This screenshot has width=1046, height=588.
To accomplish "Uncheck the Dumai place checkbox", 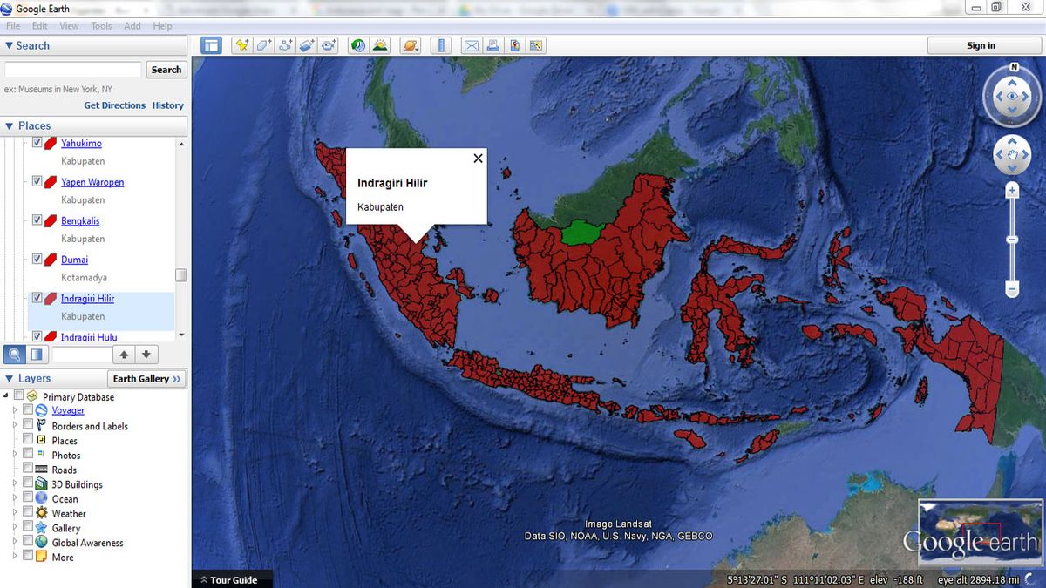I will 37,259.
